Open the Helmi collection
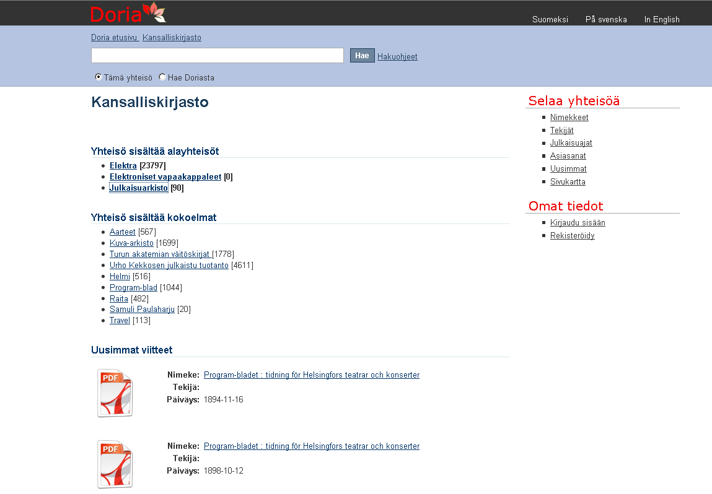Screen dimensions: 712x494 [x=120, y=276]
